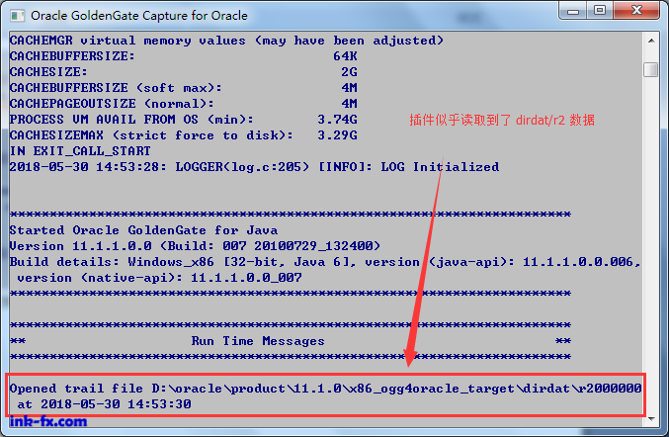This screenshot has height=437, width=669.
Task: Minimize the Oracle GoldenGate Capture window
Action: pyautogui.click(x=573, y=11)
